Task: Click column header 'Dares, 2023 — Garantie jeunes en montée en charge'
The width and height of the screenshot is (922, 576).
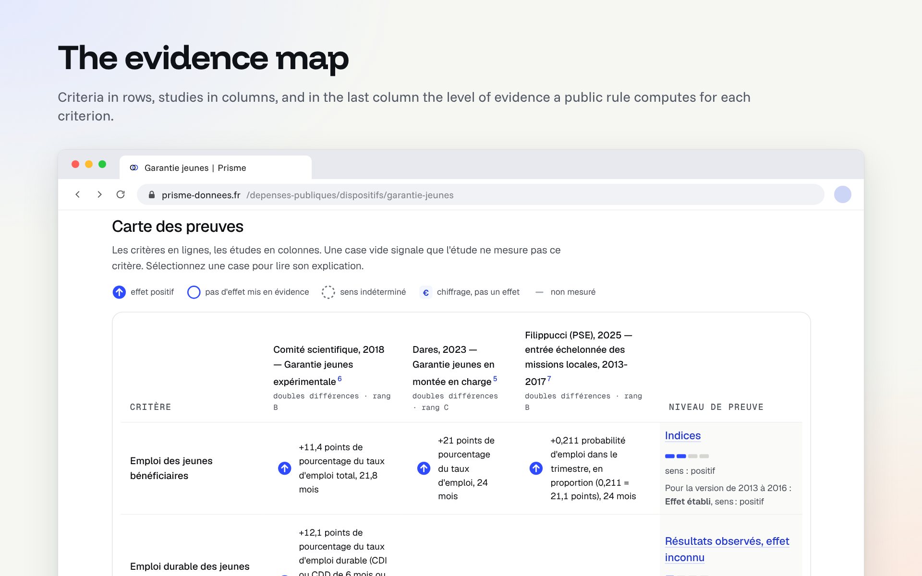Action: pos(455,366)
